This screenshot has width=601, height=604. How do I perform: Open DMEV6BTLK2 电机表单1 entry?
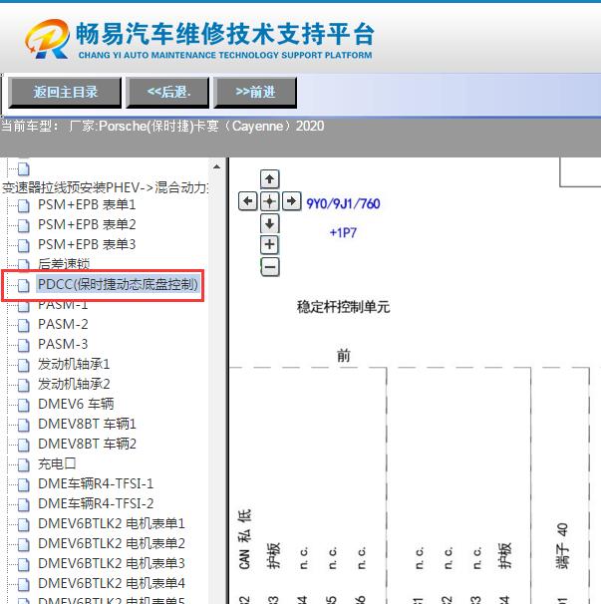112,524
